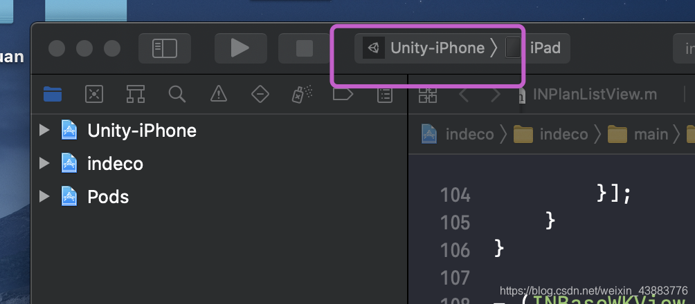Open the Report navigator icon

(x=384, y=95)
